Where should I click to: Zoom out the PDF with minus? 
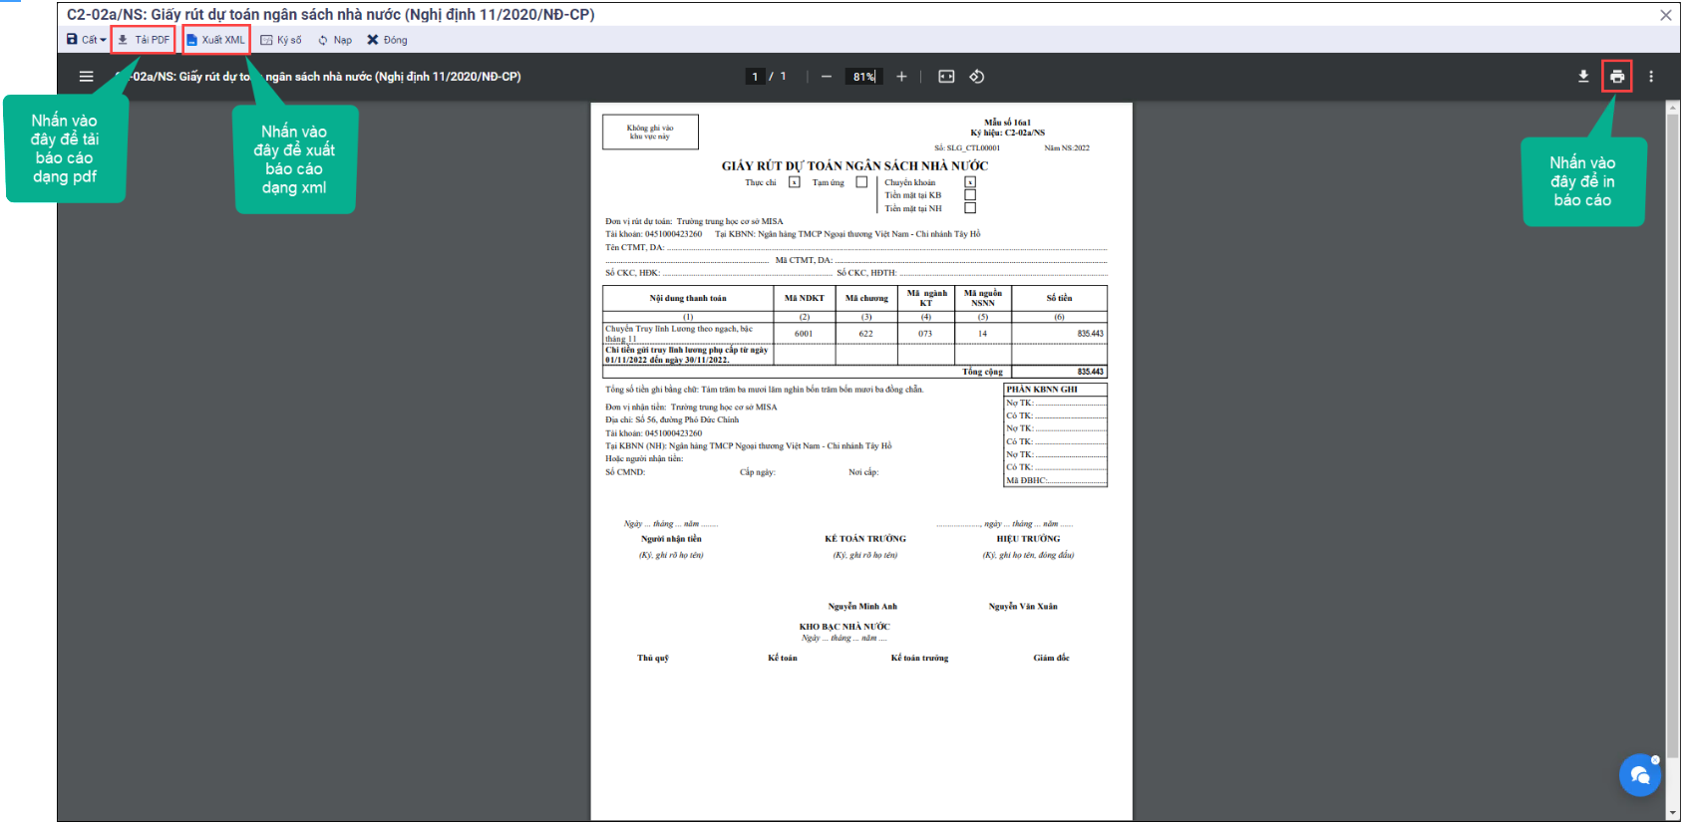pos(827,77)
